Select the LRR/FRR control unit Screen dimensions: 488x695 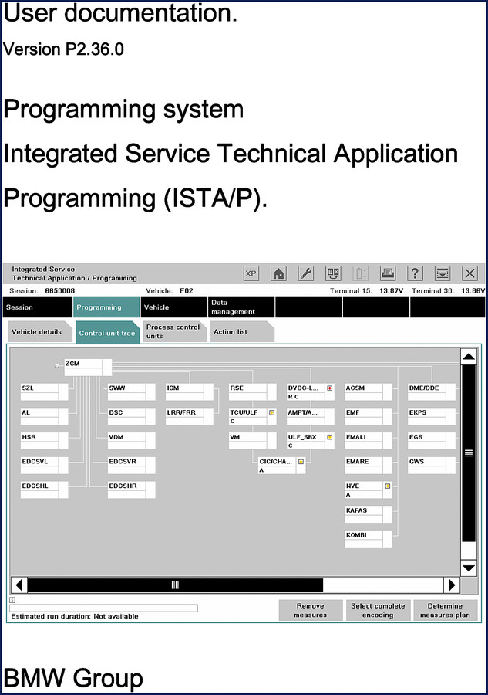click(x=190, y=417)
